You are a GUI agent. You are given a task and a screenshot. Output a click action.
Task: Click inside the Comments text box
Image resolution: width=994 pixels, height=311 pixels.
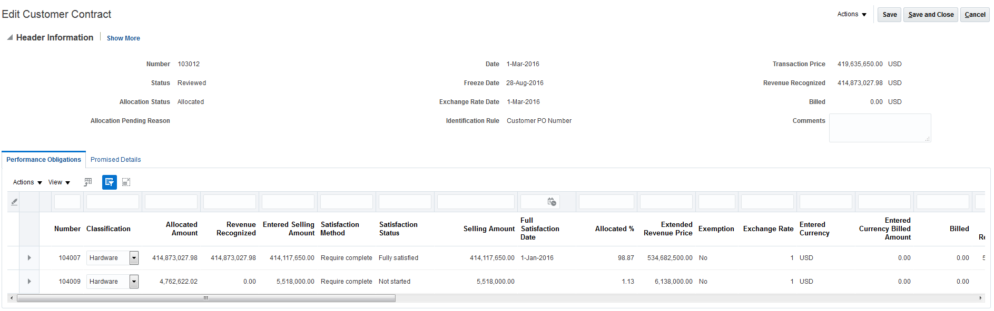(x=880, y=128)
